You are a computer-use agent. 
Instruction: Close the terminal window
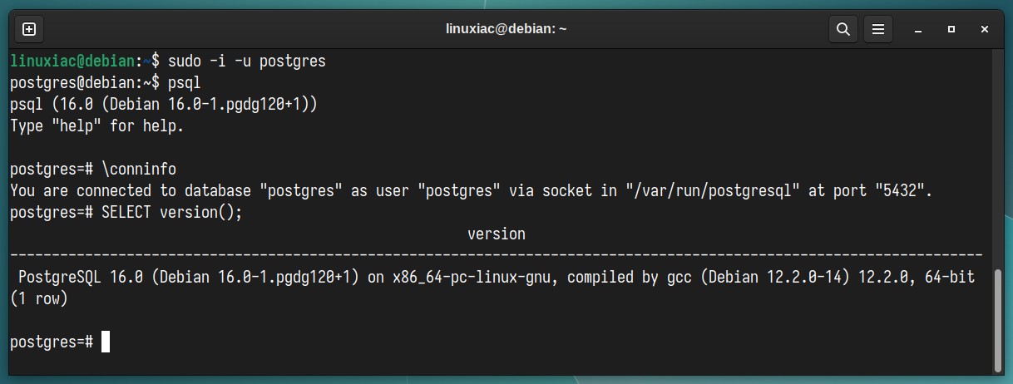984,29
